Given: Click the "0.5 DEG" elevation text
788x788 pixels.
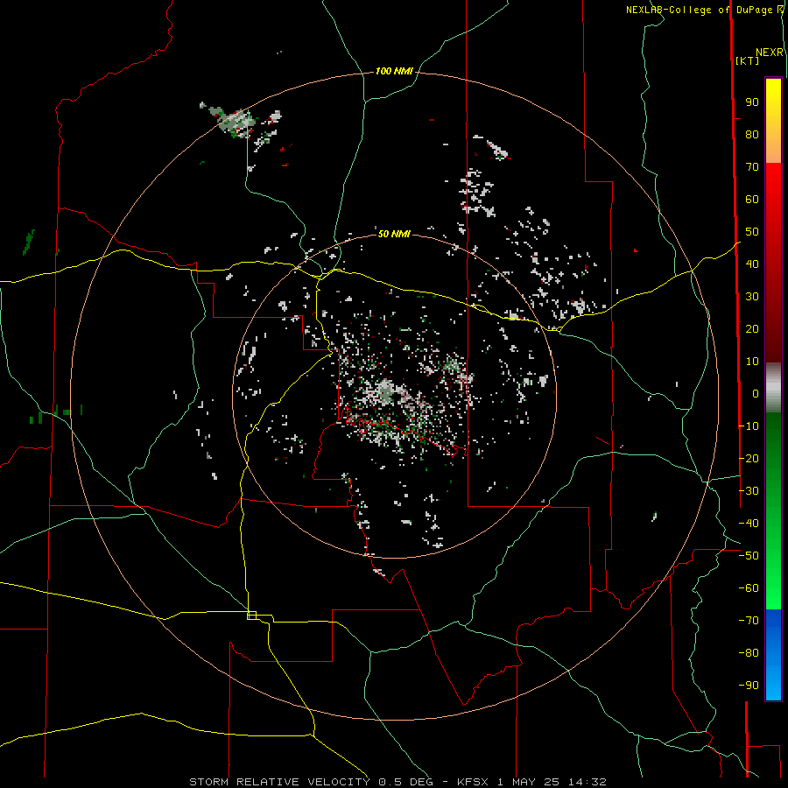Looking at the screenshot, I should click(405, 782).
